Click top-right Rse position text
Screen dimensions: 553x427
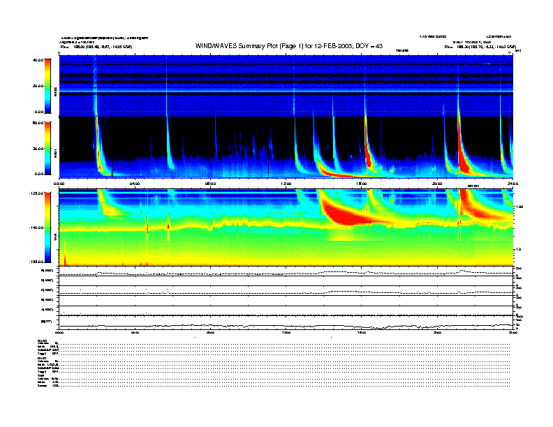pyautogui.click(x=480, y=47)
